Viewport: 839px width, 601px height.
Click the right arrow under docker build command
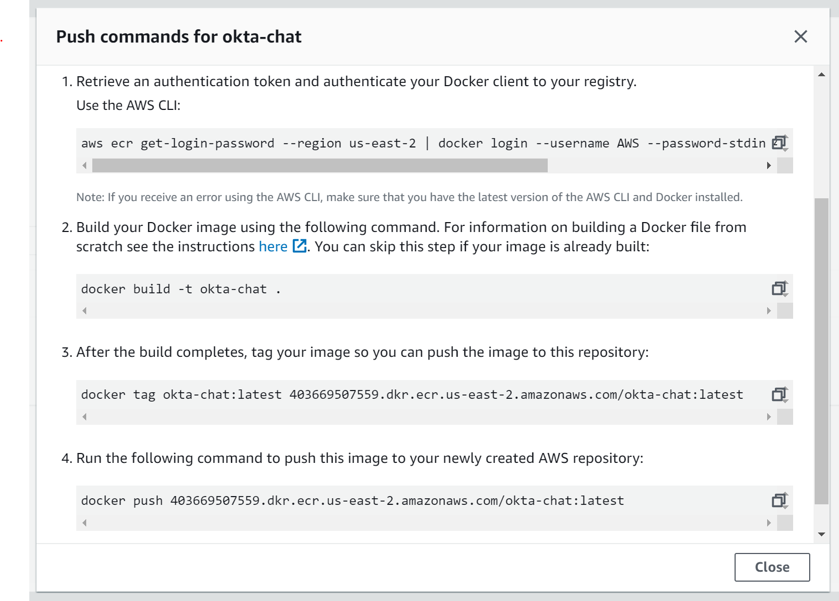[x=769, y=311]
